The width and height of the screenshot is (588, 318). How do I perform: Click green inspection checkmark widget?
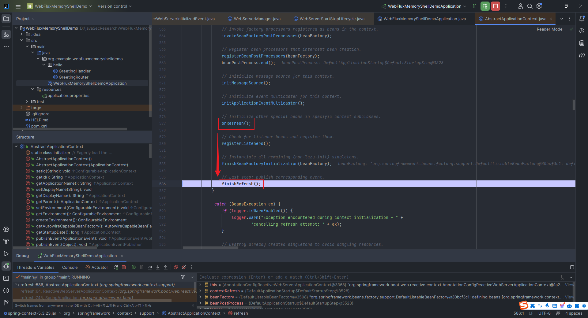coord(571,29)
